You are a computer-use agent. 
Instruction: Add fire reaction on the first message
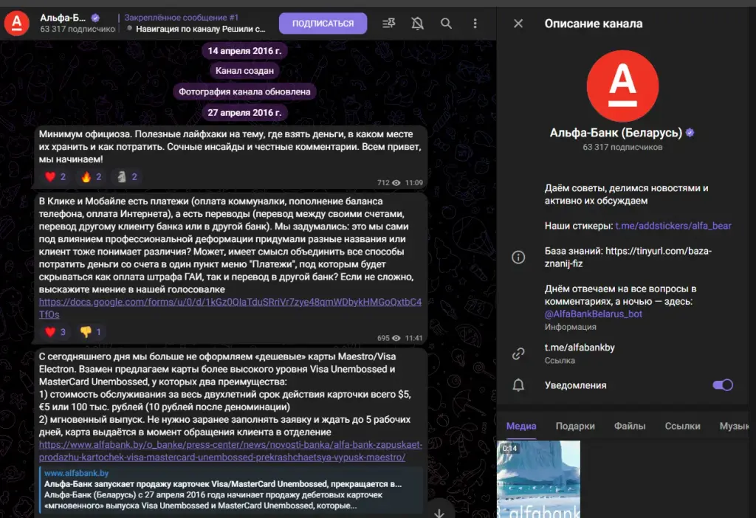92,177
